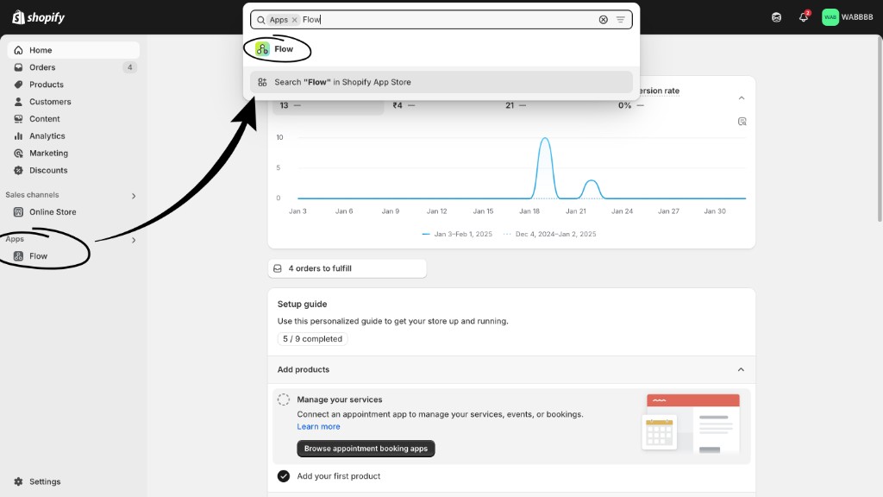This screenshot has height=497, width=883.
Task: Expand the Apps section chevron
Action: (x=134, y=240)
